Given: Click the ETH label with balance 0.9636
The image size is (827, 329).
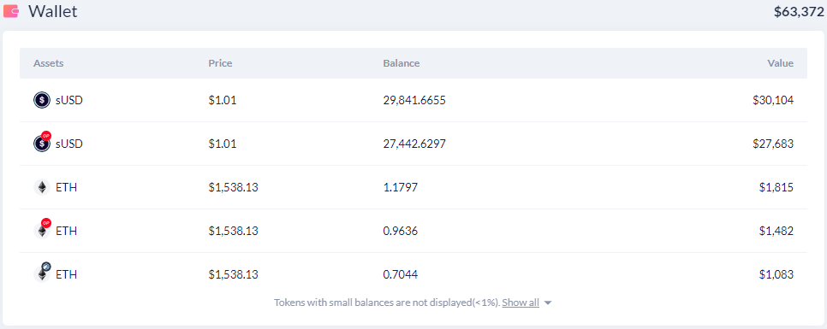Looking at the screenshot, I should (67, 231).
